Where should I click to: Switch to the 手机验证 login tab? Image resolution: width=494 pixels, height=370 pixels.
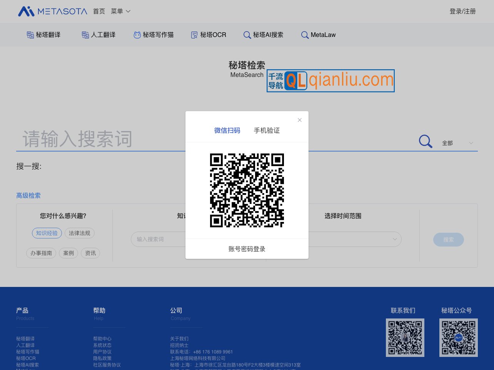[267, 130]
